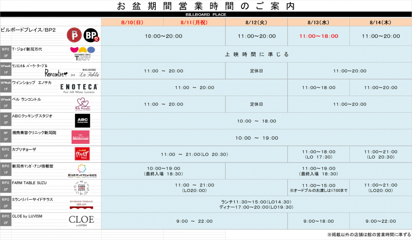Click カプリチョーザ's "11:00～18:00 (LO 17:30)" cell
This screenshot has height=240, width=412.
[319, 155]
